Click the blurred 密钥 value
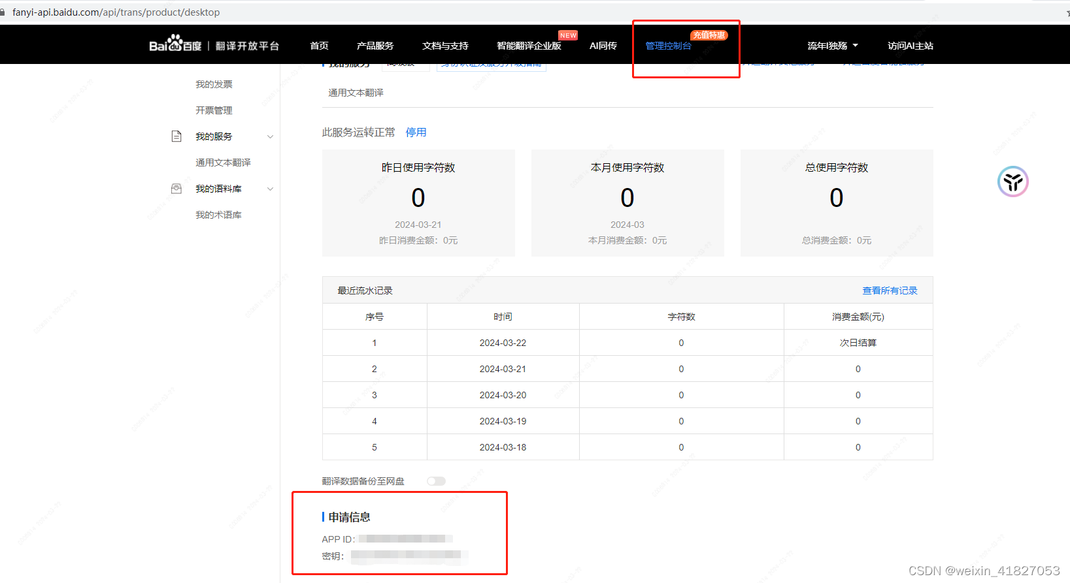 point(410,556)
